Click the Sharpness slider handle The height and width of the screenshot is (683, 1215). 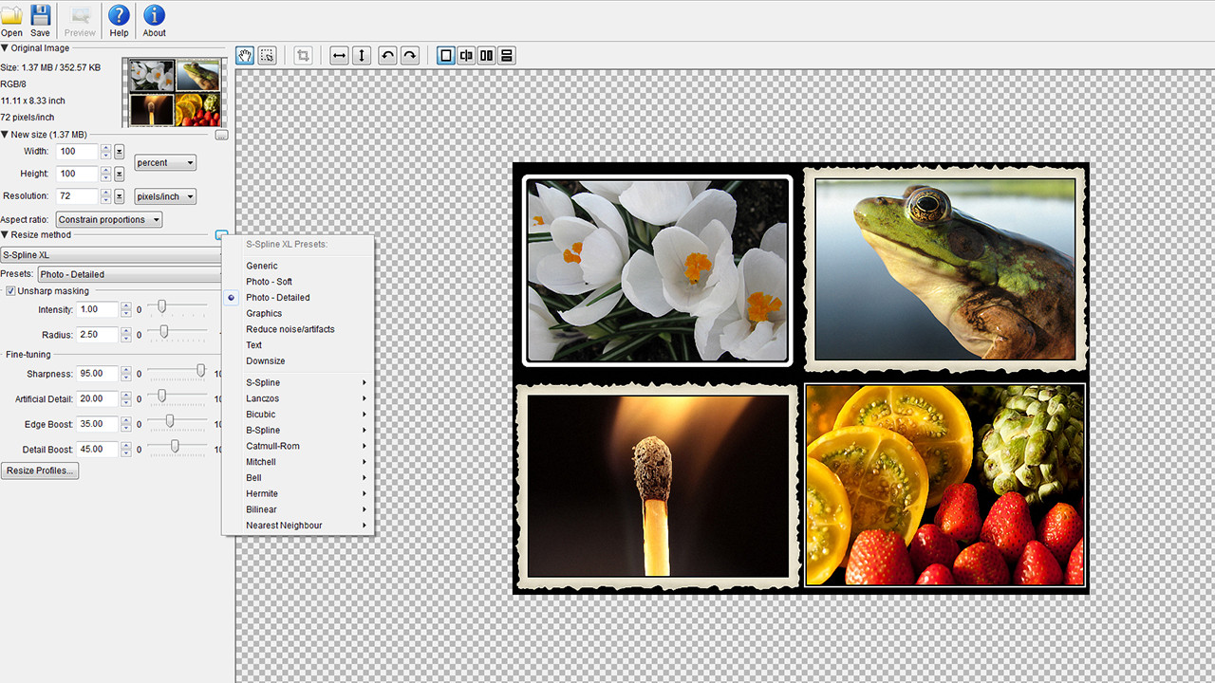pyautogui.click(x=200, y=370)
